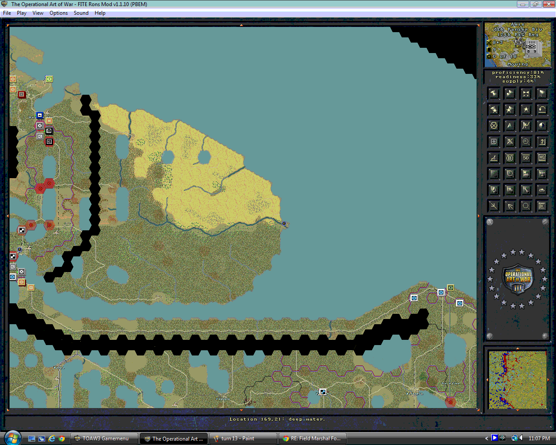The width and height of the screenshot is (556, 445).
Task: Click the graph chart icon button
Action: [526, 126]
